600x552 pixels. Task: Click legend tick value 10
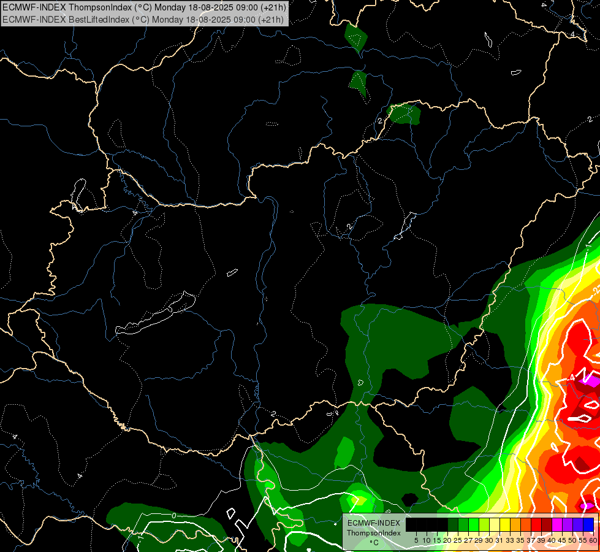427,540
